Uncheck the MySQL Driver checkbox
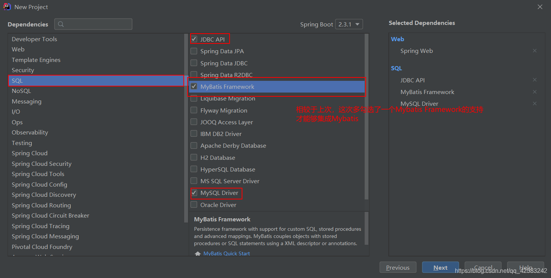 194,193
